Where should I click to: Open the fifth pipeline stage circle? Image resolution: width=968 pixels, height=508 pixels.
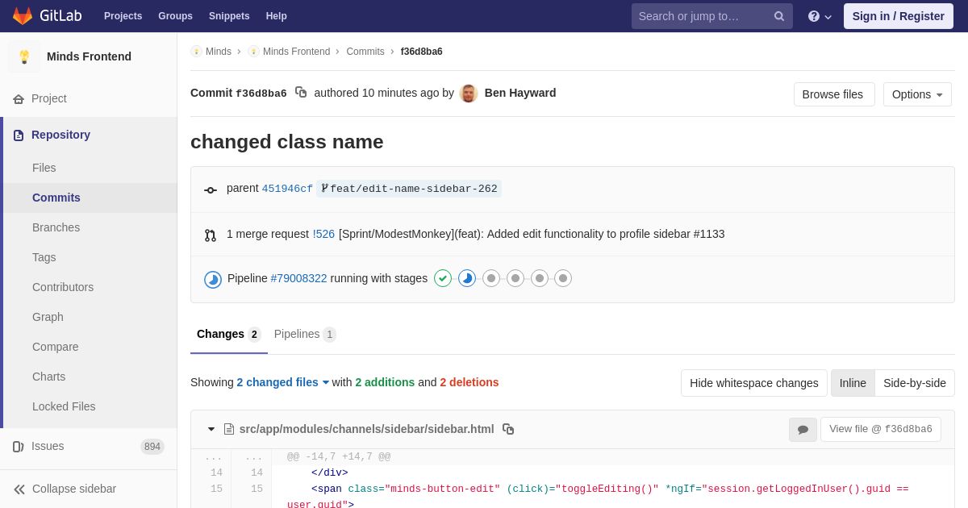pos(540,278)
